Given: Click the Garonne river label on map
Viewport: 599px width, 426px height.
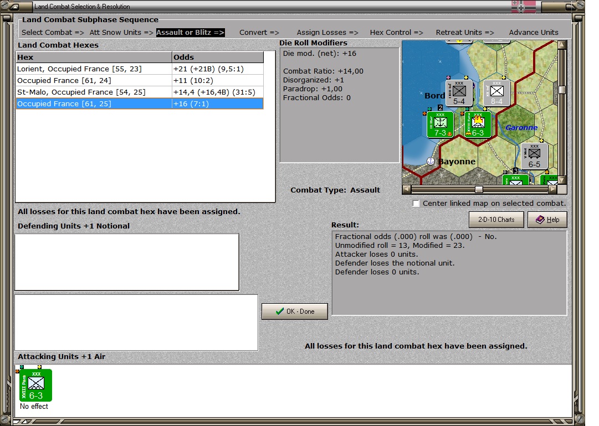Looking at the screenshot, I should [521, 127].
